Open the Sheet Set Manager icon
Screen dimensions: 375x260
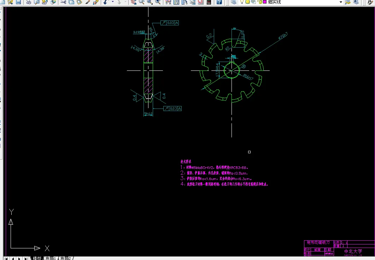coord(193,2)
